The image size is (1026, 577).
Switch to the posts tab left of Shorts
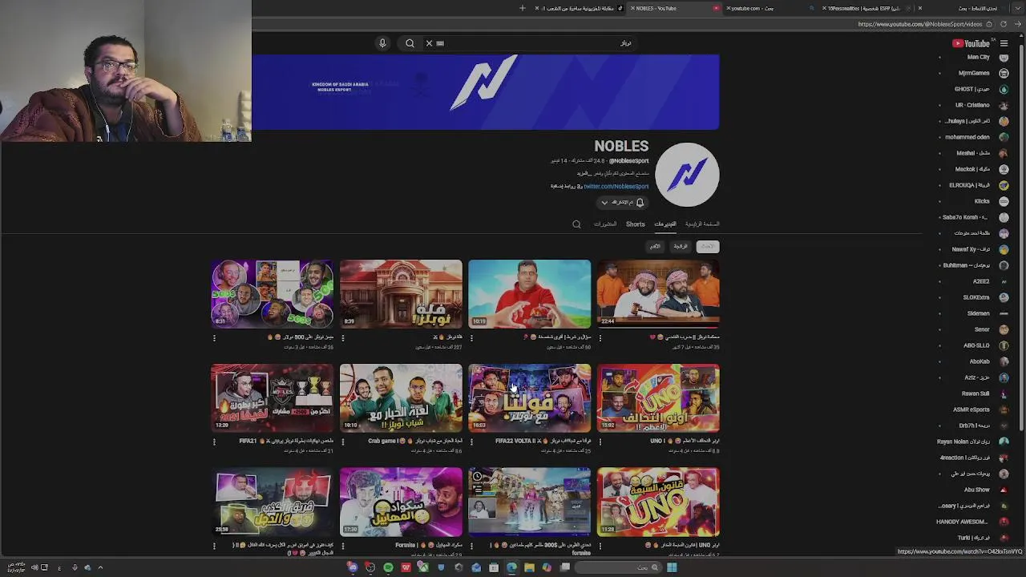pos(605,224)
